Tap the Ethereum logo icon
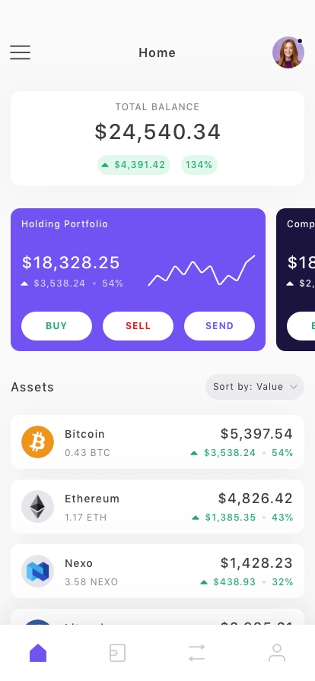The height and width of the screenshot is (681, 315). pyautogui.click(x=38, y=506)
